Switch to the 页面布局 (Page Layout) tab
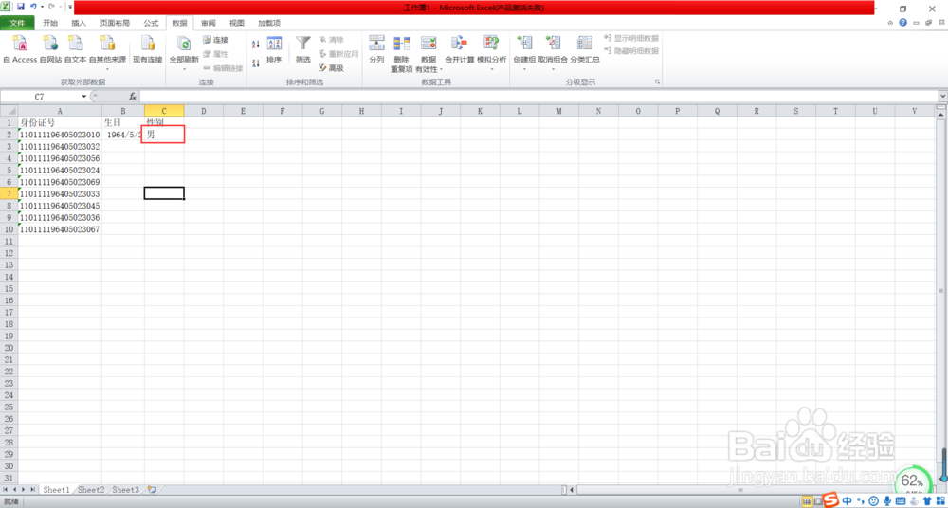 (x=115, y=23)
